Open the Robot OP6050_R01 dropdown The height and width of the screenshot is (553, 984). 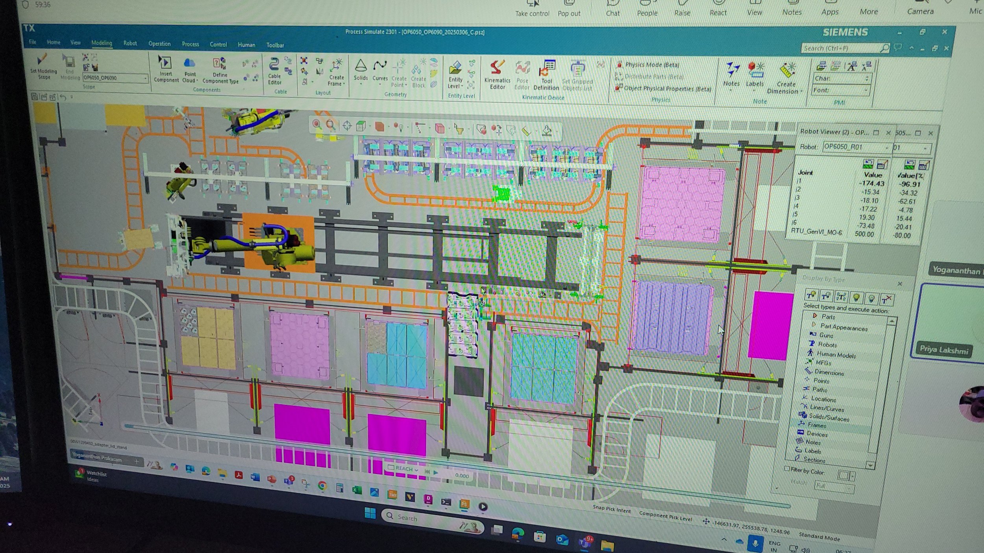887,147
